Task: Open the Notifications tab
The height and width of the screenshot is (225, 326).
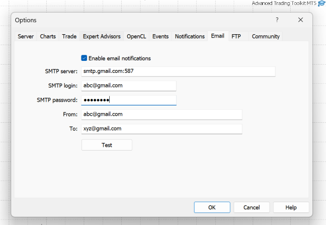Action: (190, 36)
